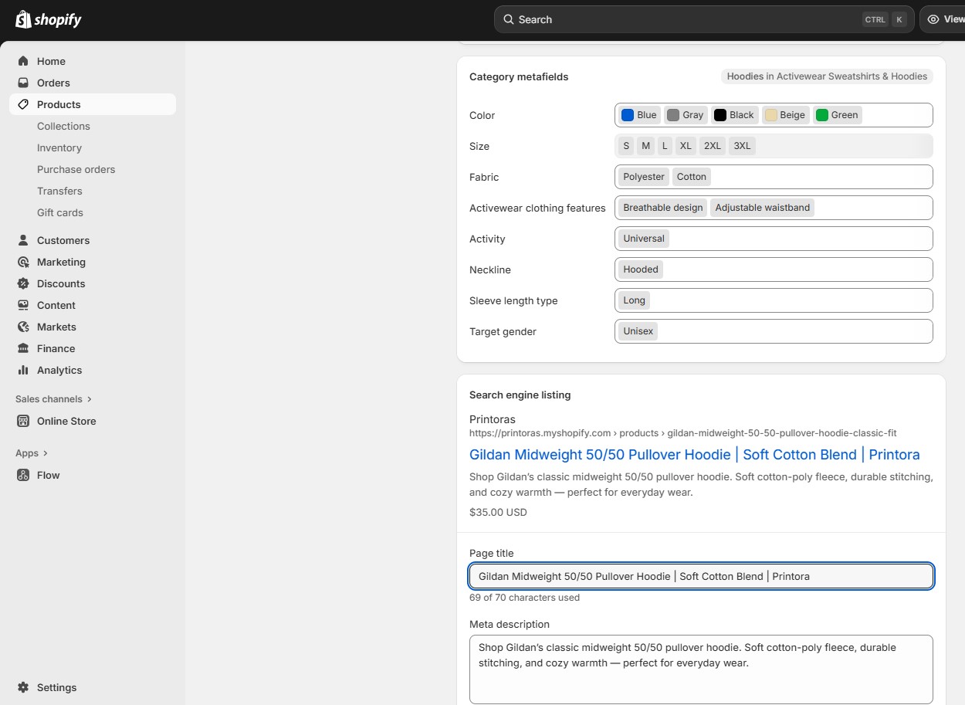Viewport: 965px width, 705px height.
Task: Open the Target gender field
Action: pyautogui.click(x=773, y=331)
